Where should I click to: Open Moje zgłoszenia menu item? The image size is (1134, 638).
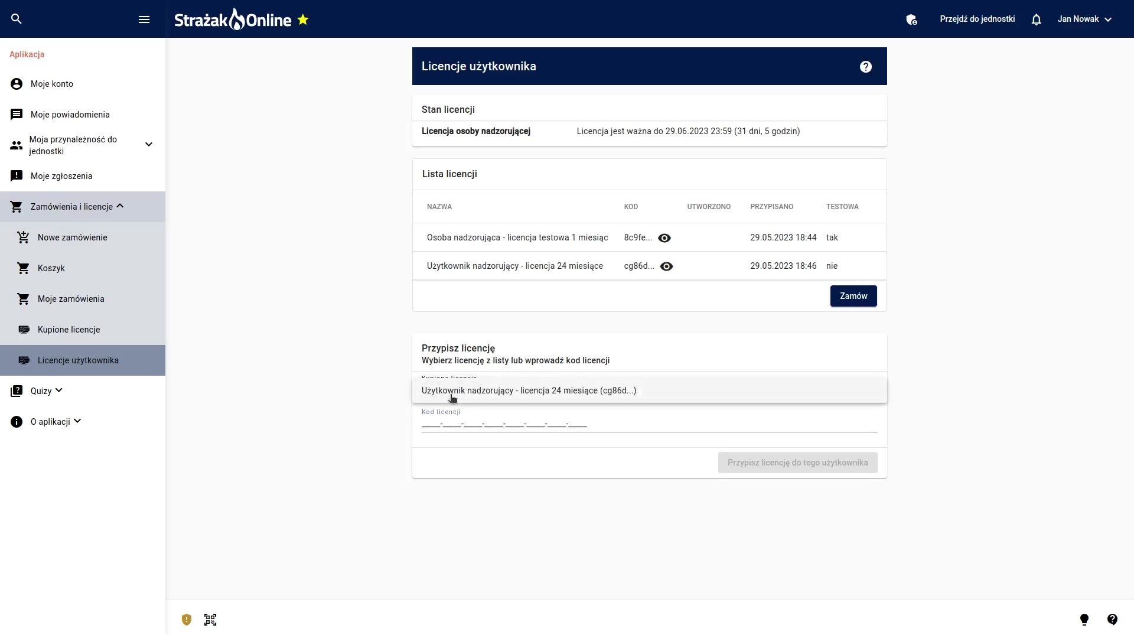point(83,176)
